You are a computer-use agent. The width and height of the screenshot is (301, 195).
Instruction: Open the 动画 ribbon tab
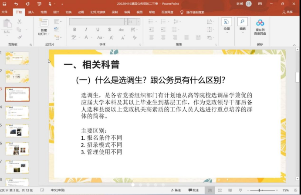click(81, 12)
